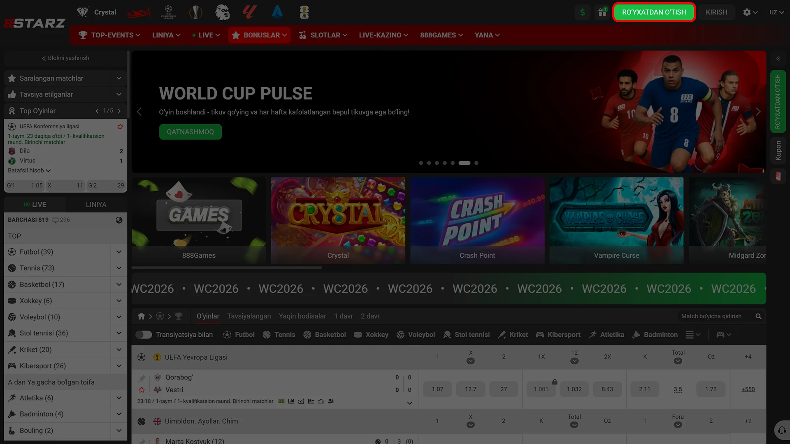Open the settings gear menu
This screenshot has height=444, width=790.
pyautogui.click(x=750, y=12)
